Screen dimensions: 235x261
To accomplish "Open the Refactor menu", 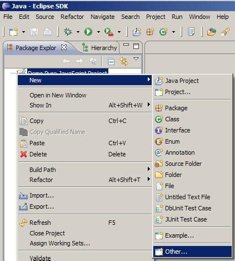I will coord(72,17).
